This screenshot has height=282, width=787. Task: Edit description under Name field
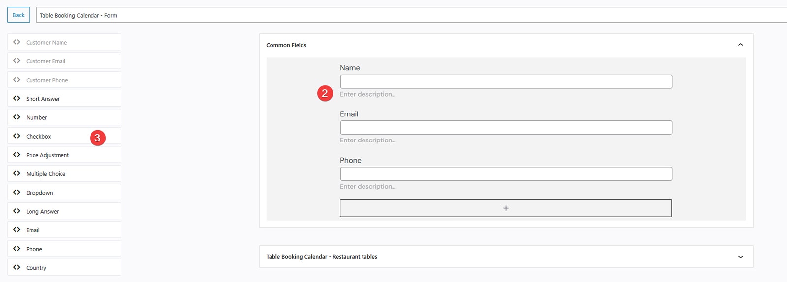(368, 94)
